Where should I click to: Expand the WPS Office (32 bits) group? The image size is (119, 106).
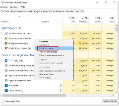tap(2, 48)
